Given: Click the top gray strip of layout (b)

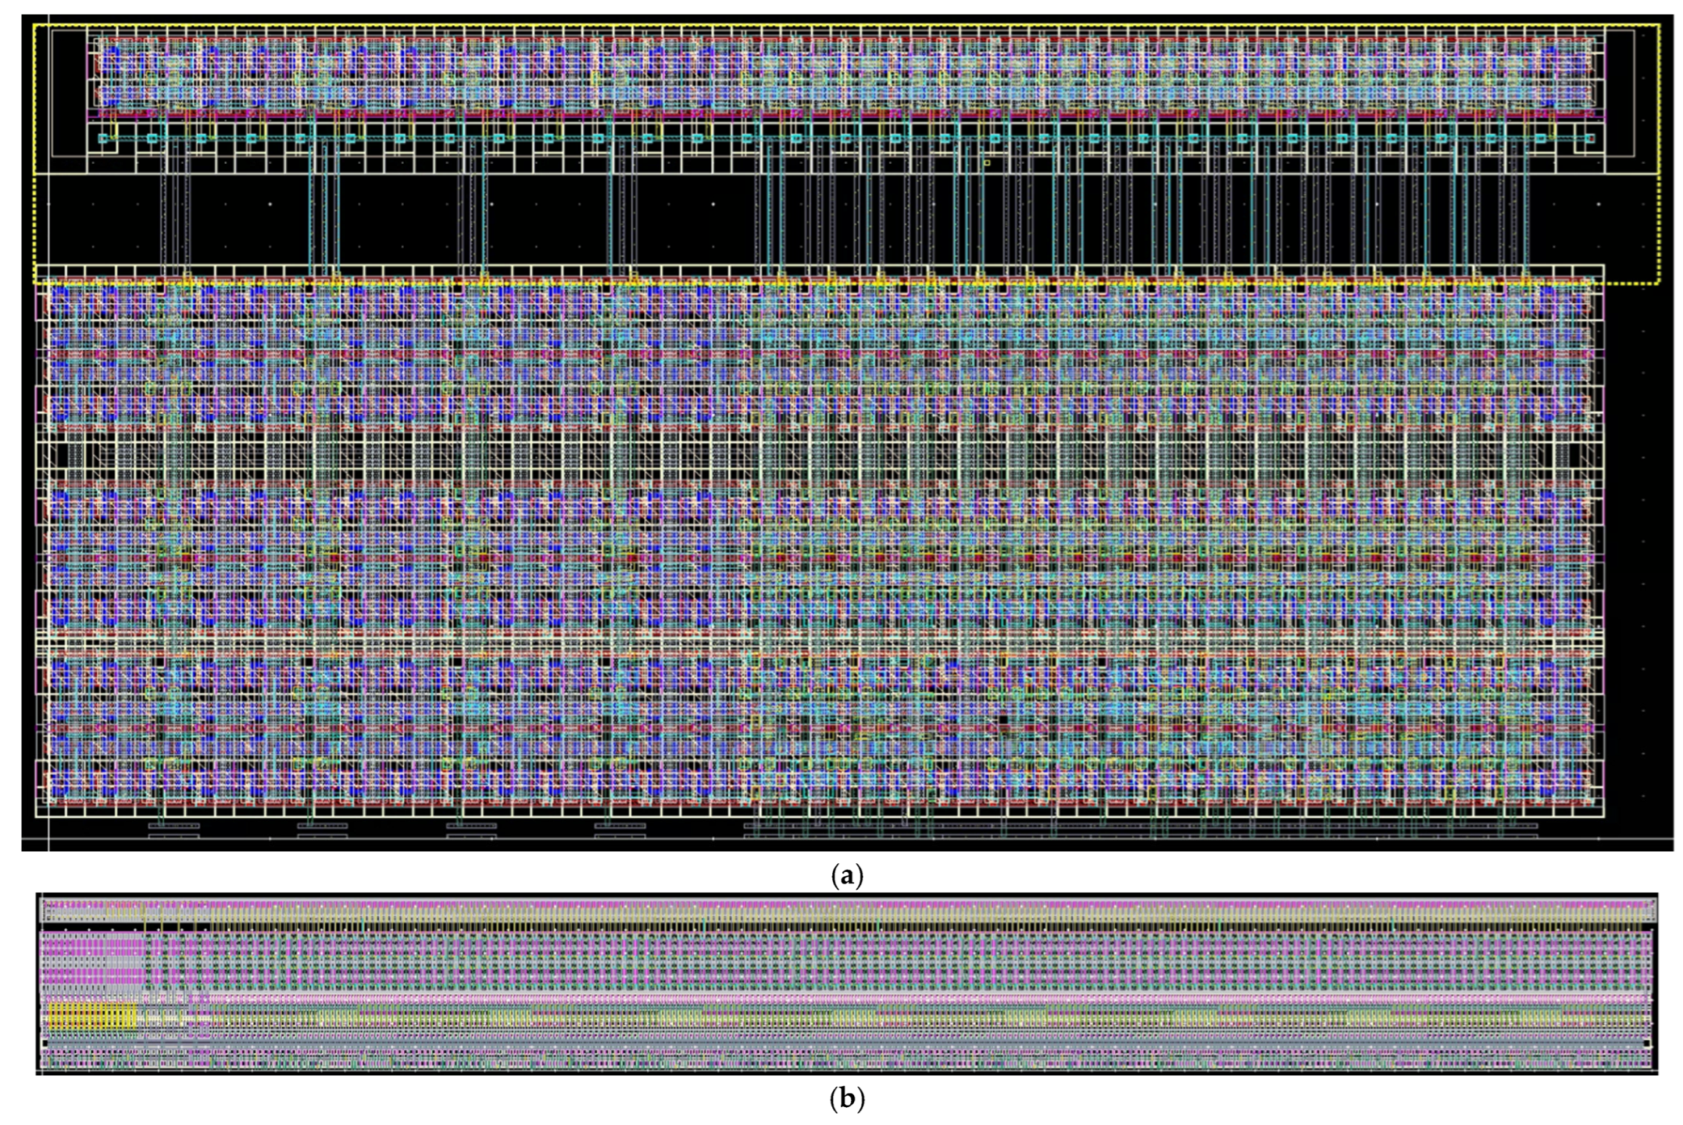Looking at the screenshot, I should (847, 909).
